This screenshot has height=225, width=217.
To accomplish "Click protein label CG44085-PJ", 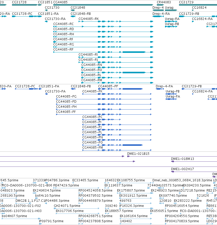I will coord(92,127).
